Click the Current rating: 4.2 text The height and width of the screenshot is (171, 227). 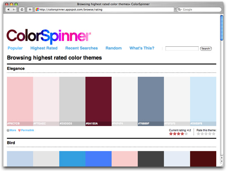coord(180,130)
